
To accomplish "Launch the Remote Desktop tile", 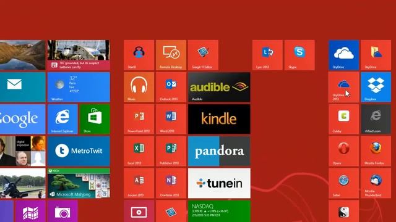I will (x=171, y=55).
